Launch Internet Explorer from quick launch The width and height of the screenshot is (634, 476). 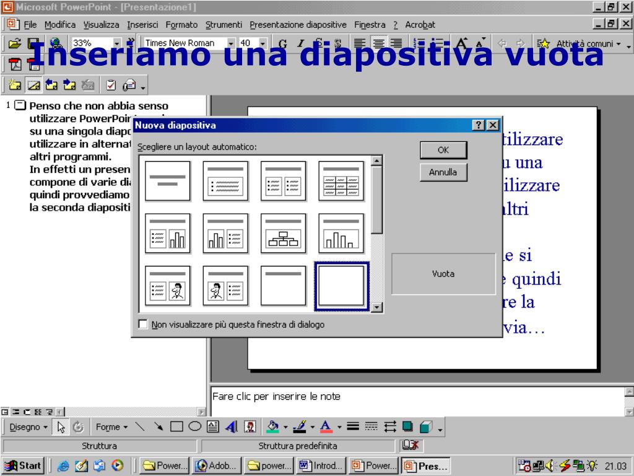pos(63,466)
